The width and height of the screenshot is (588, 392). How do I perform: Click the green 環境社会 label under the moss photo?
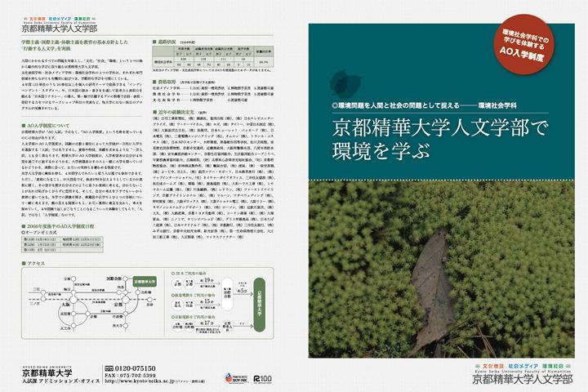(x=554, y=366)
